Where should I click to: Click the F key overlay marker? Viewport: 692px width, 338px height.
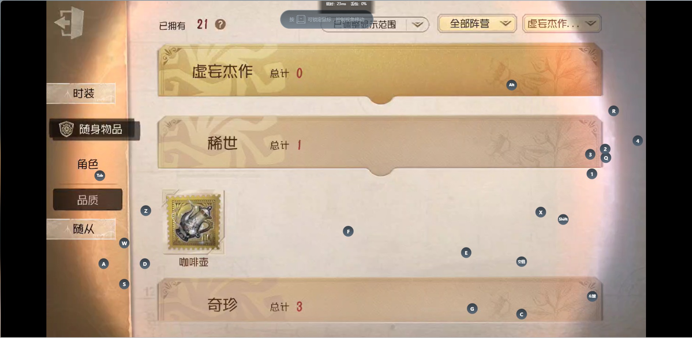tap(348, 232)
